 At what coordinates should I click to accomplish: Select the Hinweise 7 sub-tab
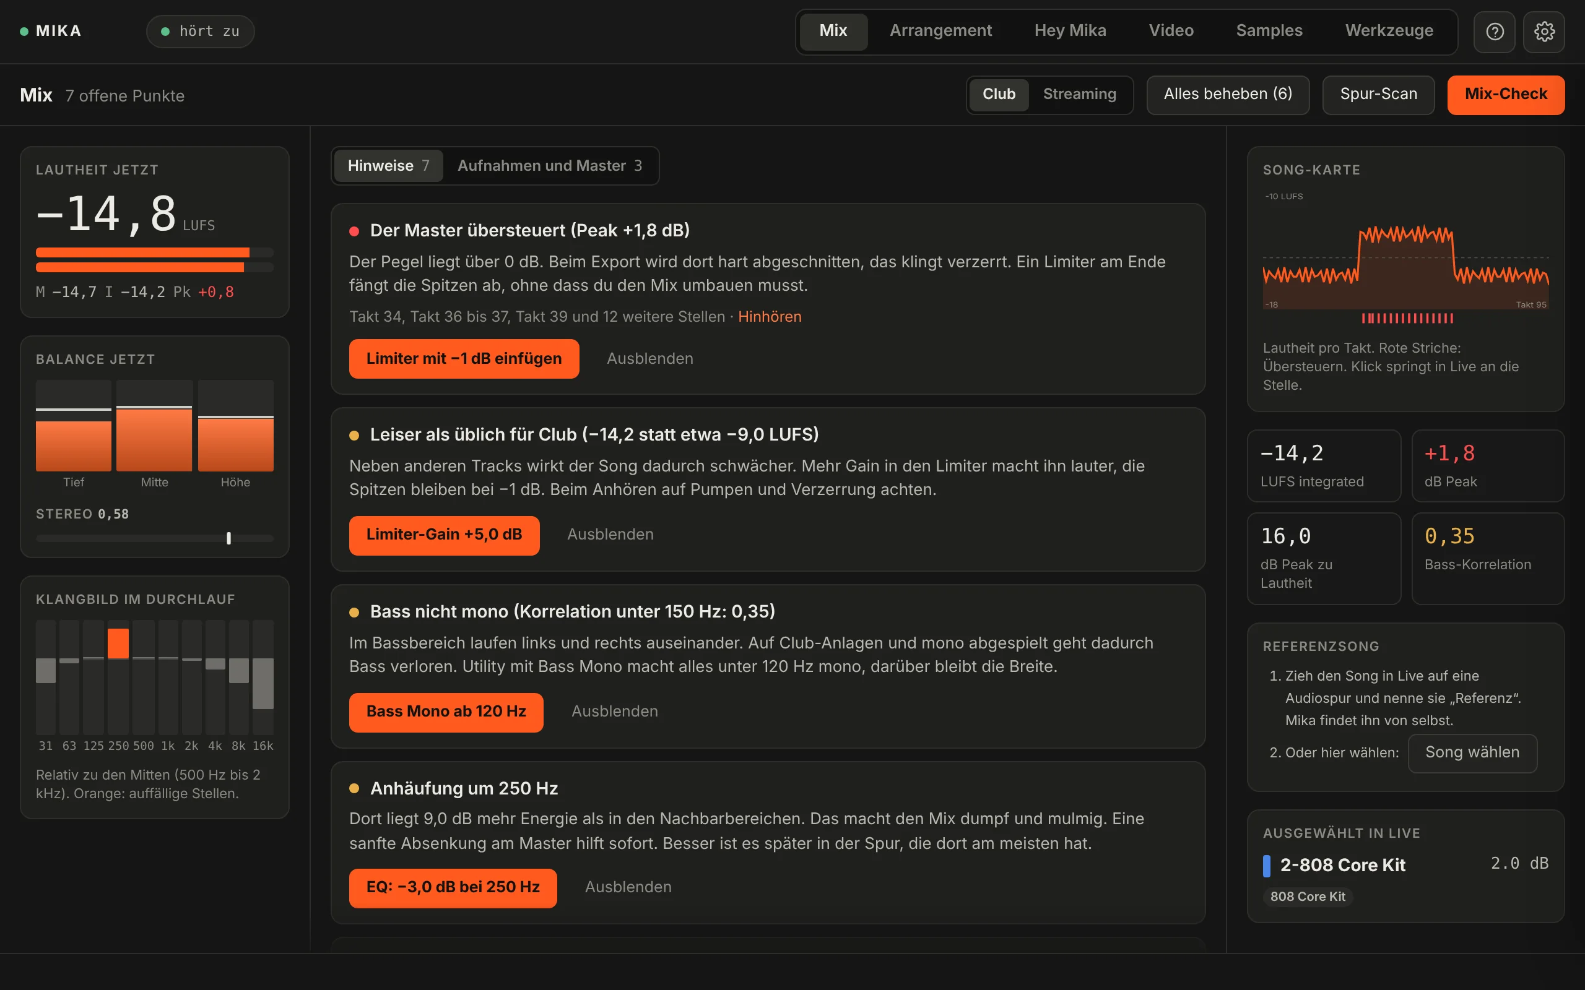[x=388, y=166]
